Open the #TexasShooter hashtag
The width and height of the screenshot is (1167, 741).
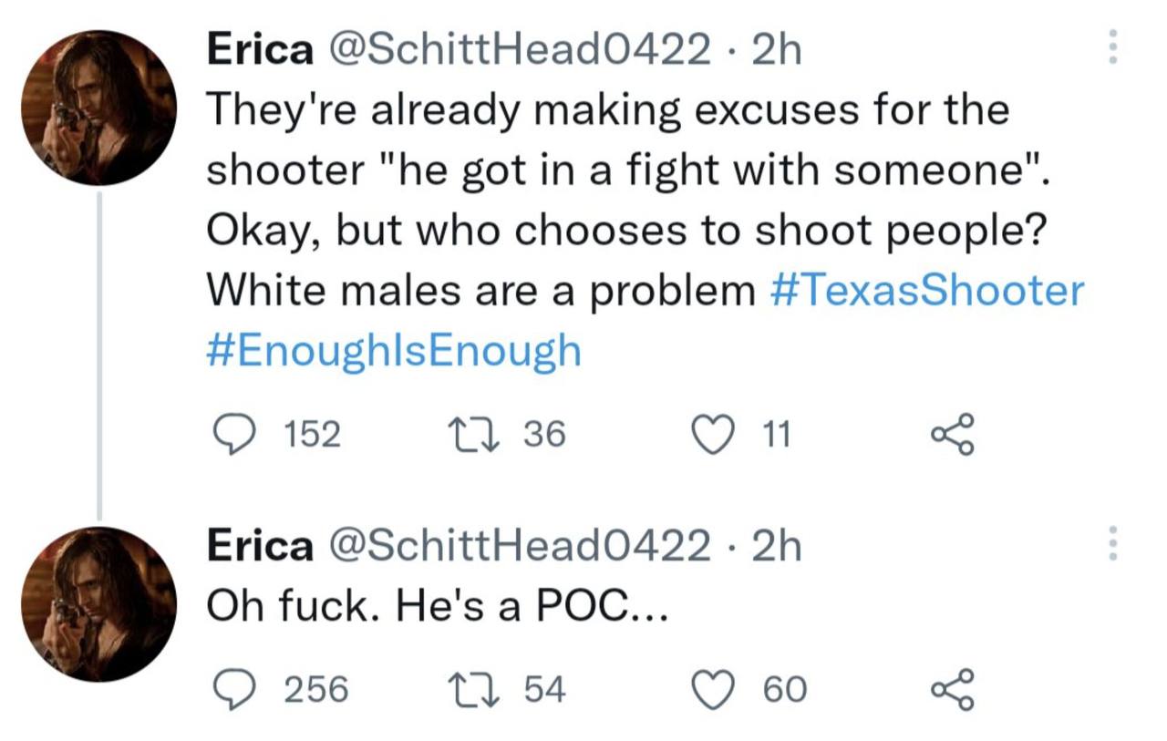click(x=927, y=291)
